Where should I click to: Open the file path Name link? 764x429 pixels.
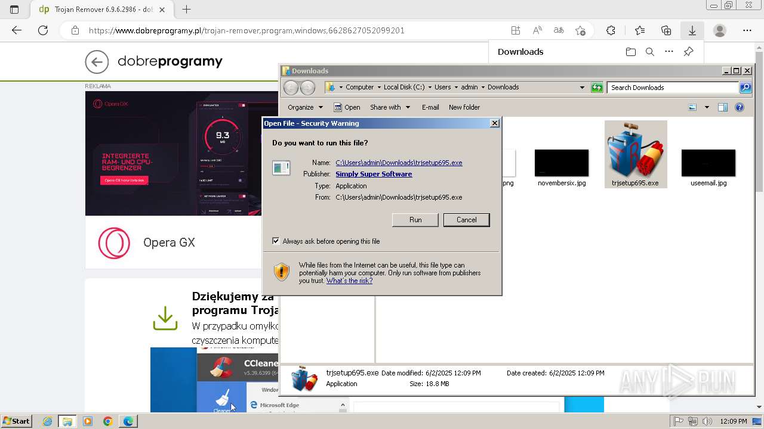click(x=399, y=163)
